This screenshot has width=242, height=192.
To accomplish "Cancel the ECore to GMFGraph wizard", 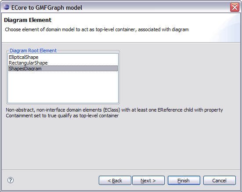I will (220, 180).
